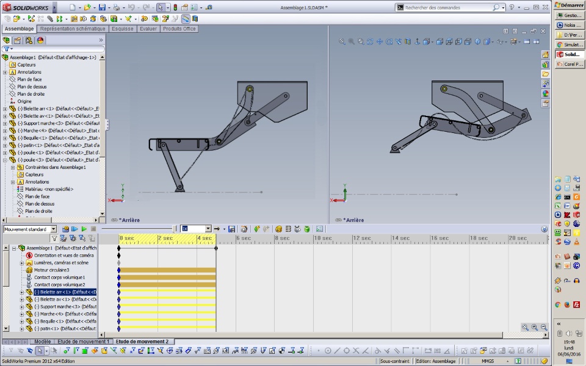Open the Options list icon in top toolbar
The height and width of the screenshot is (366, 586).
[194, 7]
